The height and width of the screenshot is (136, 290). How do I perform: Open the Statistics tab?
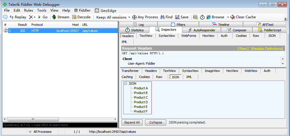(x=135, y=30)
